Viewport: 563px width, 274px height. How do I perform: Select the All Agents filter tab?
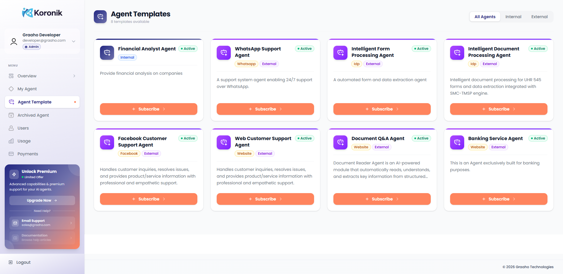[x=485, y=17]
